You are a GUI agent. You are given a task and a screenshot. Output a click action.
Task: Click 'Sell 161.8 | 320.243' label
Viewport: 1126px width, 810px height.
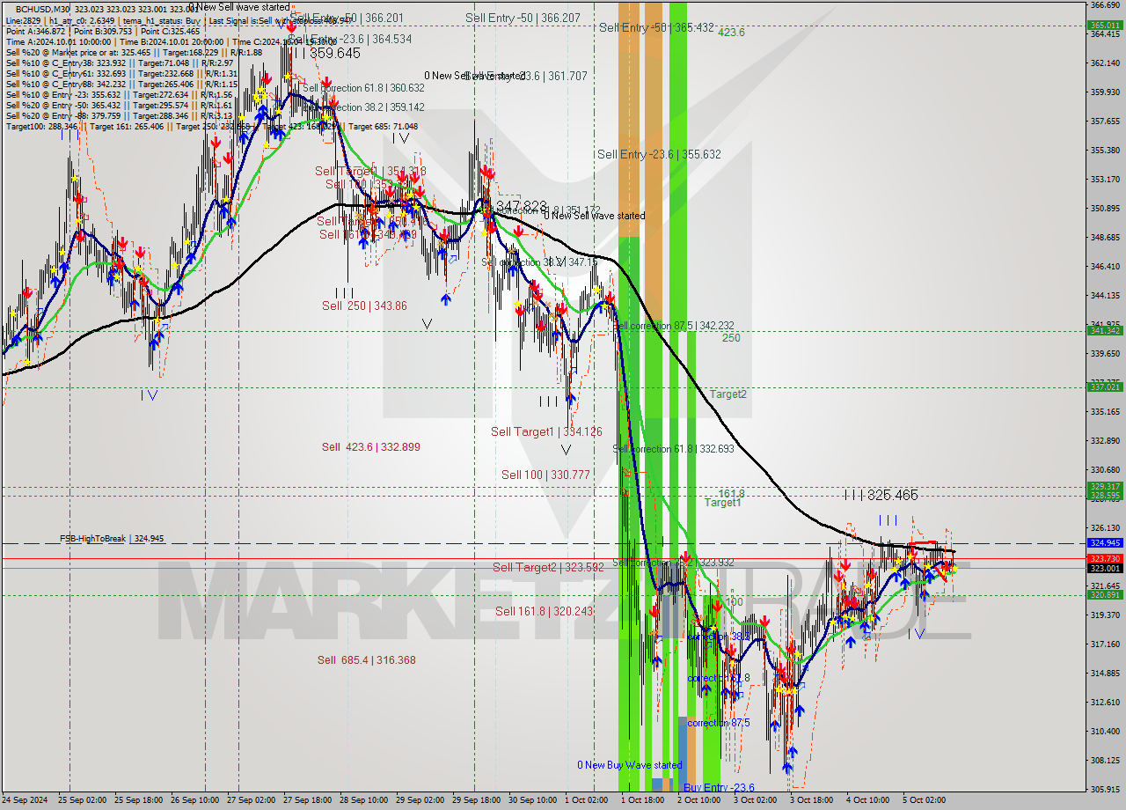[544, 611]
